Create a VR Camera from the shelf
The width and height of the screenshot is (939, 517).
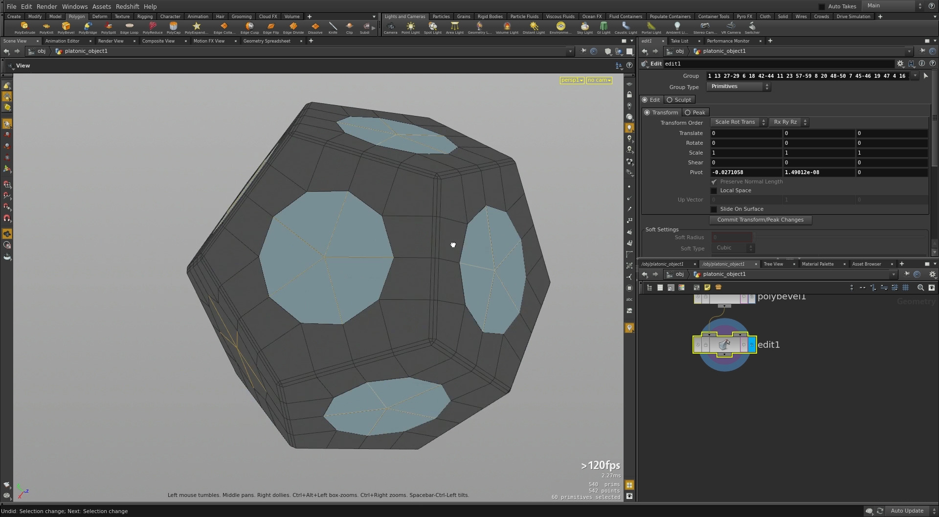coord(730,28)
